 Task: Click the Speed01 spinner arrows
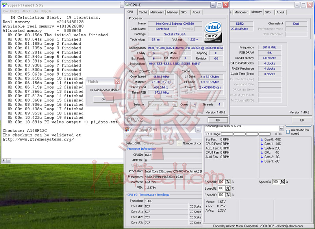click(x=228, y=182)
